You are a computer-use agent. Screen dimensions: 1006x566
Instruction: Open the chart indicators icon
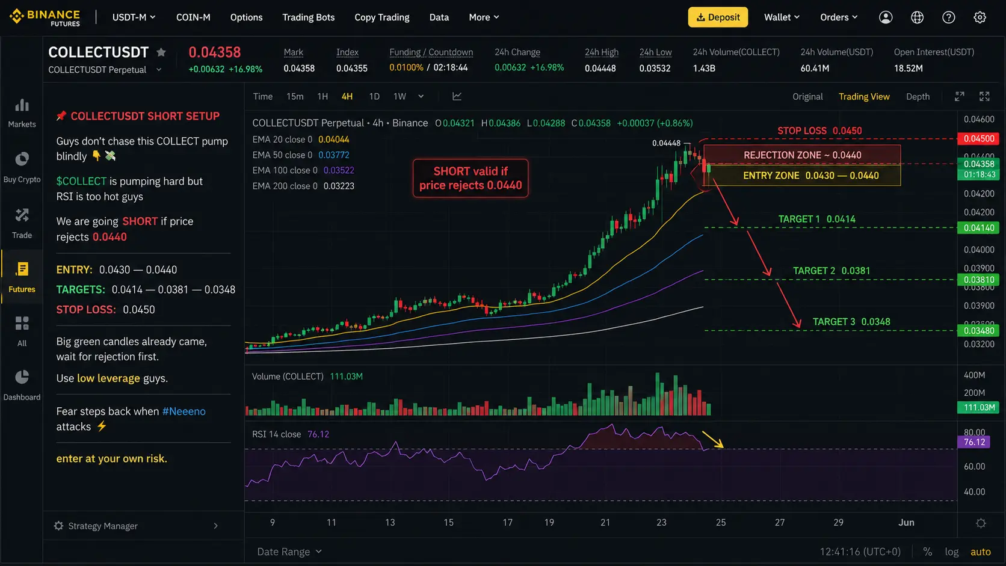coord(457,96)
